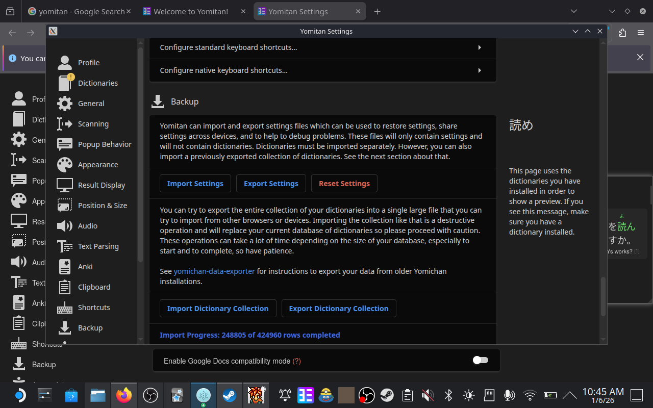Toggle Google Docs compatibility mode switch

tap(480, 361)
